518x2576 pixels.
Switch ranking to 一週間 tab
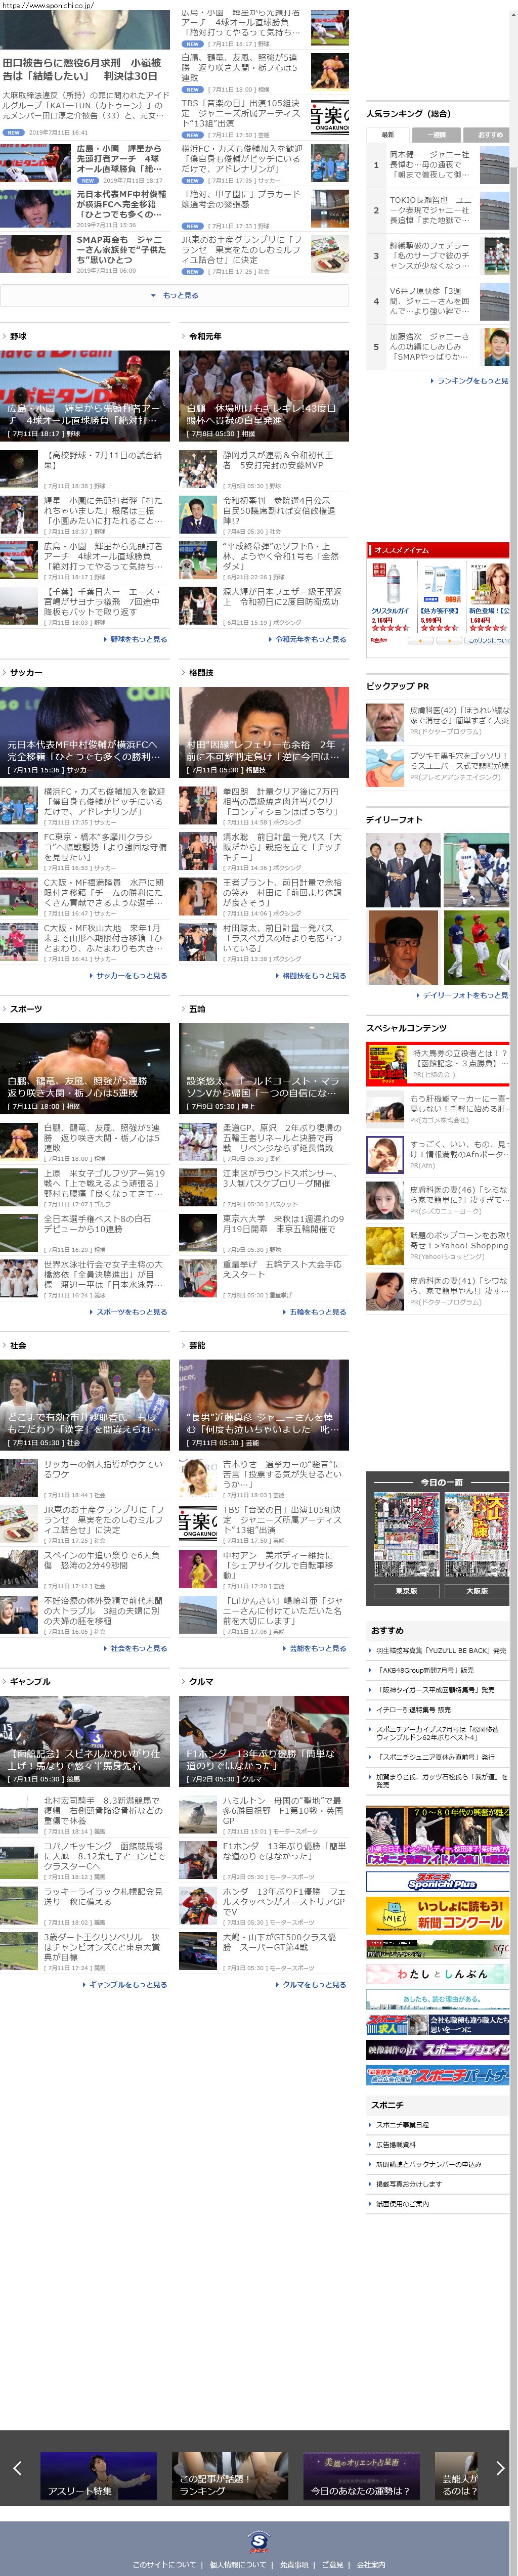click(437, 134)
